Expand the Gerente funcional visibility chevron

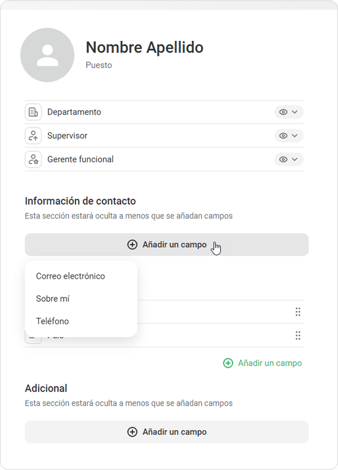click(x=295, y=160)
